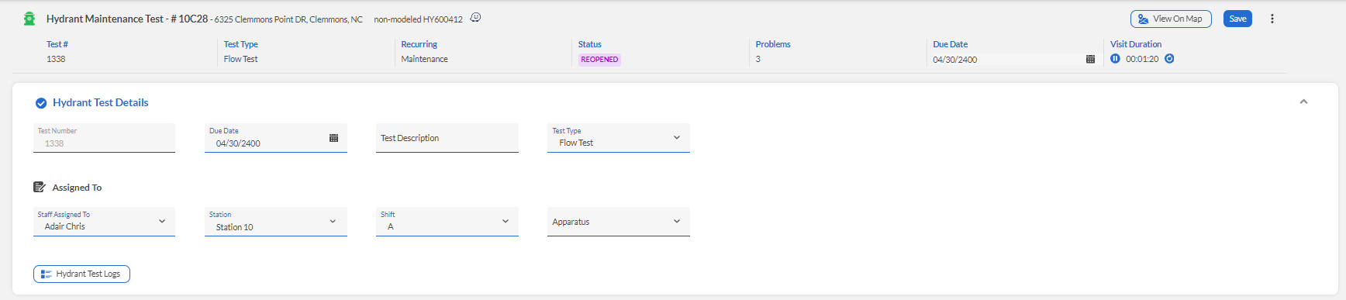
Task: Open the Staff Assigned To dropdown
Action: pyautogui.click(x=104, y=222)
